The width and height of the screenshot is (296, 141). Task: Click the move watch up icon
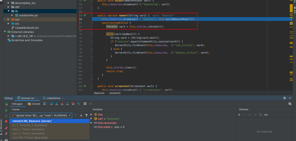pos(250,115)
